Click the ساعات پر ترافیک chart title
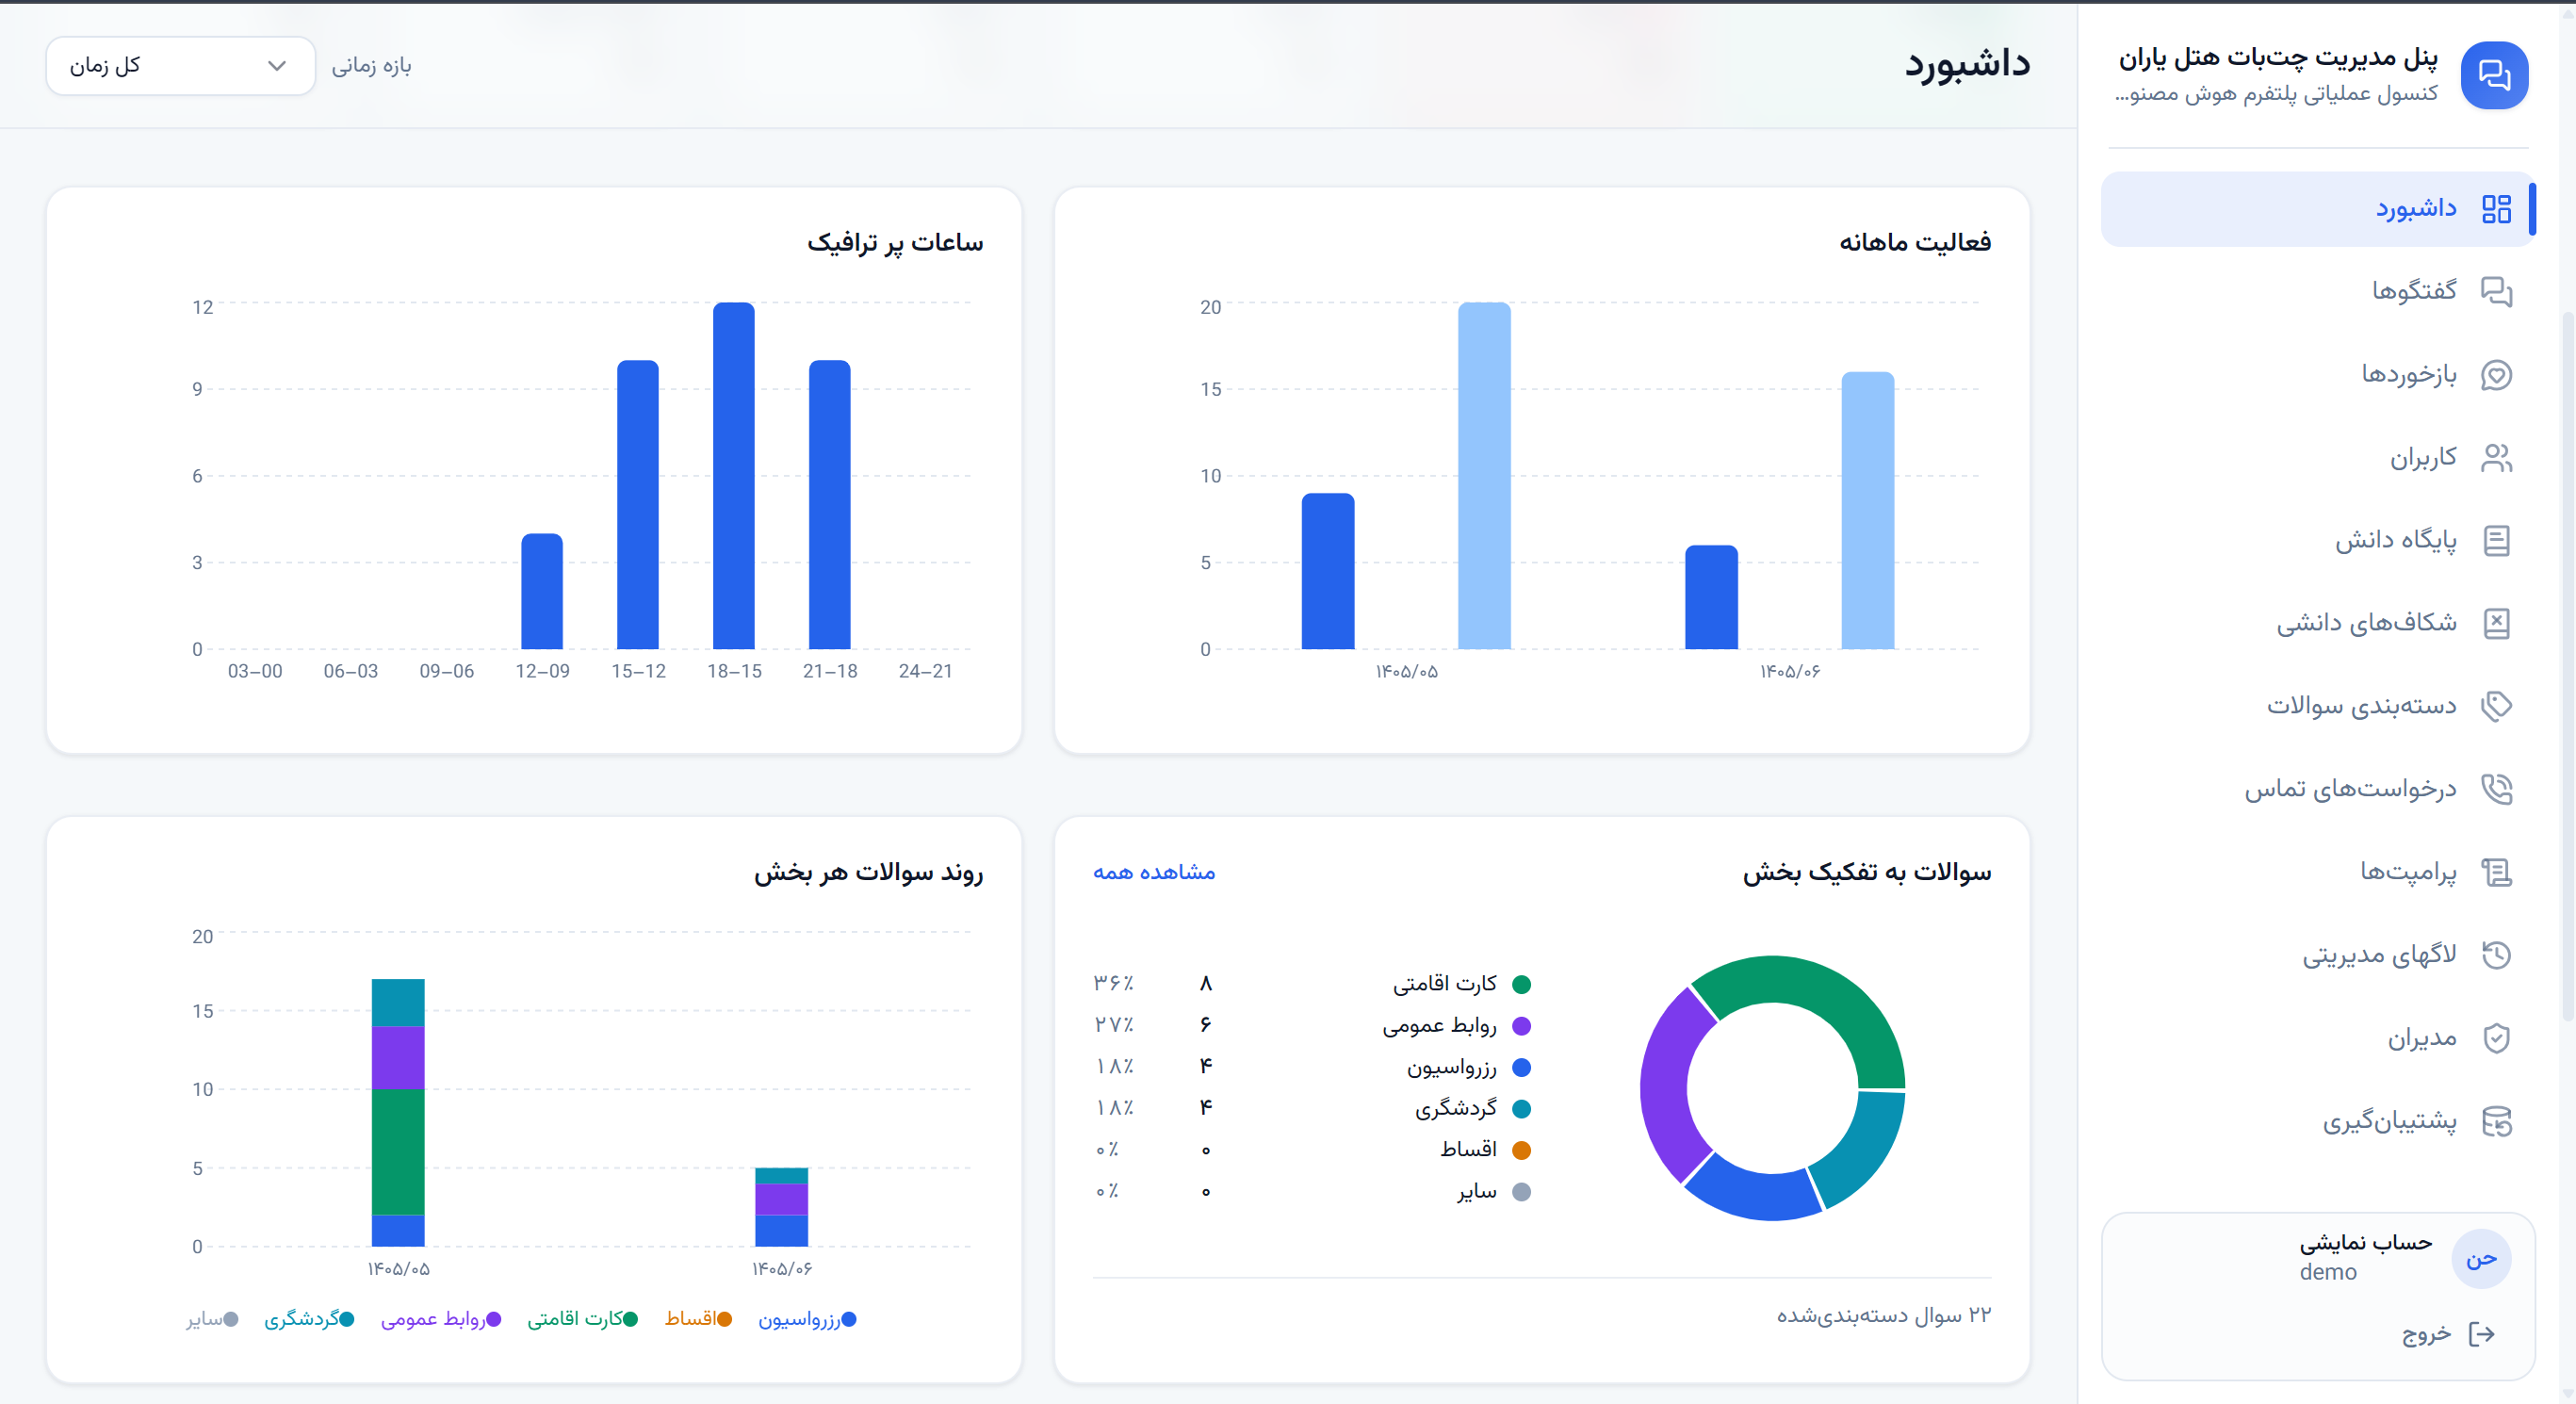Image resolution: width=2576 pixels, height=1404 pixels. click(x=895, y=243)
